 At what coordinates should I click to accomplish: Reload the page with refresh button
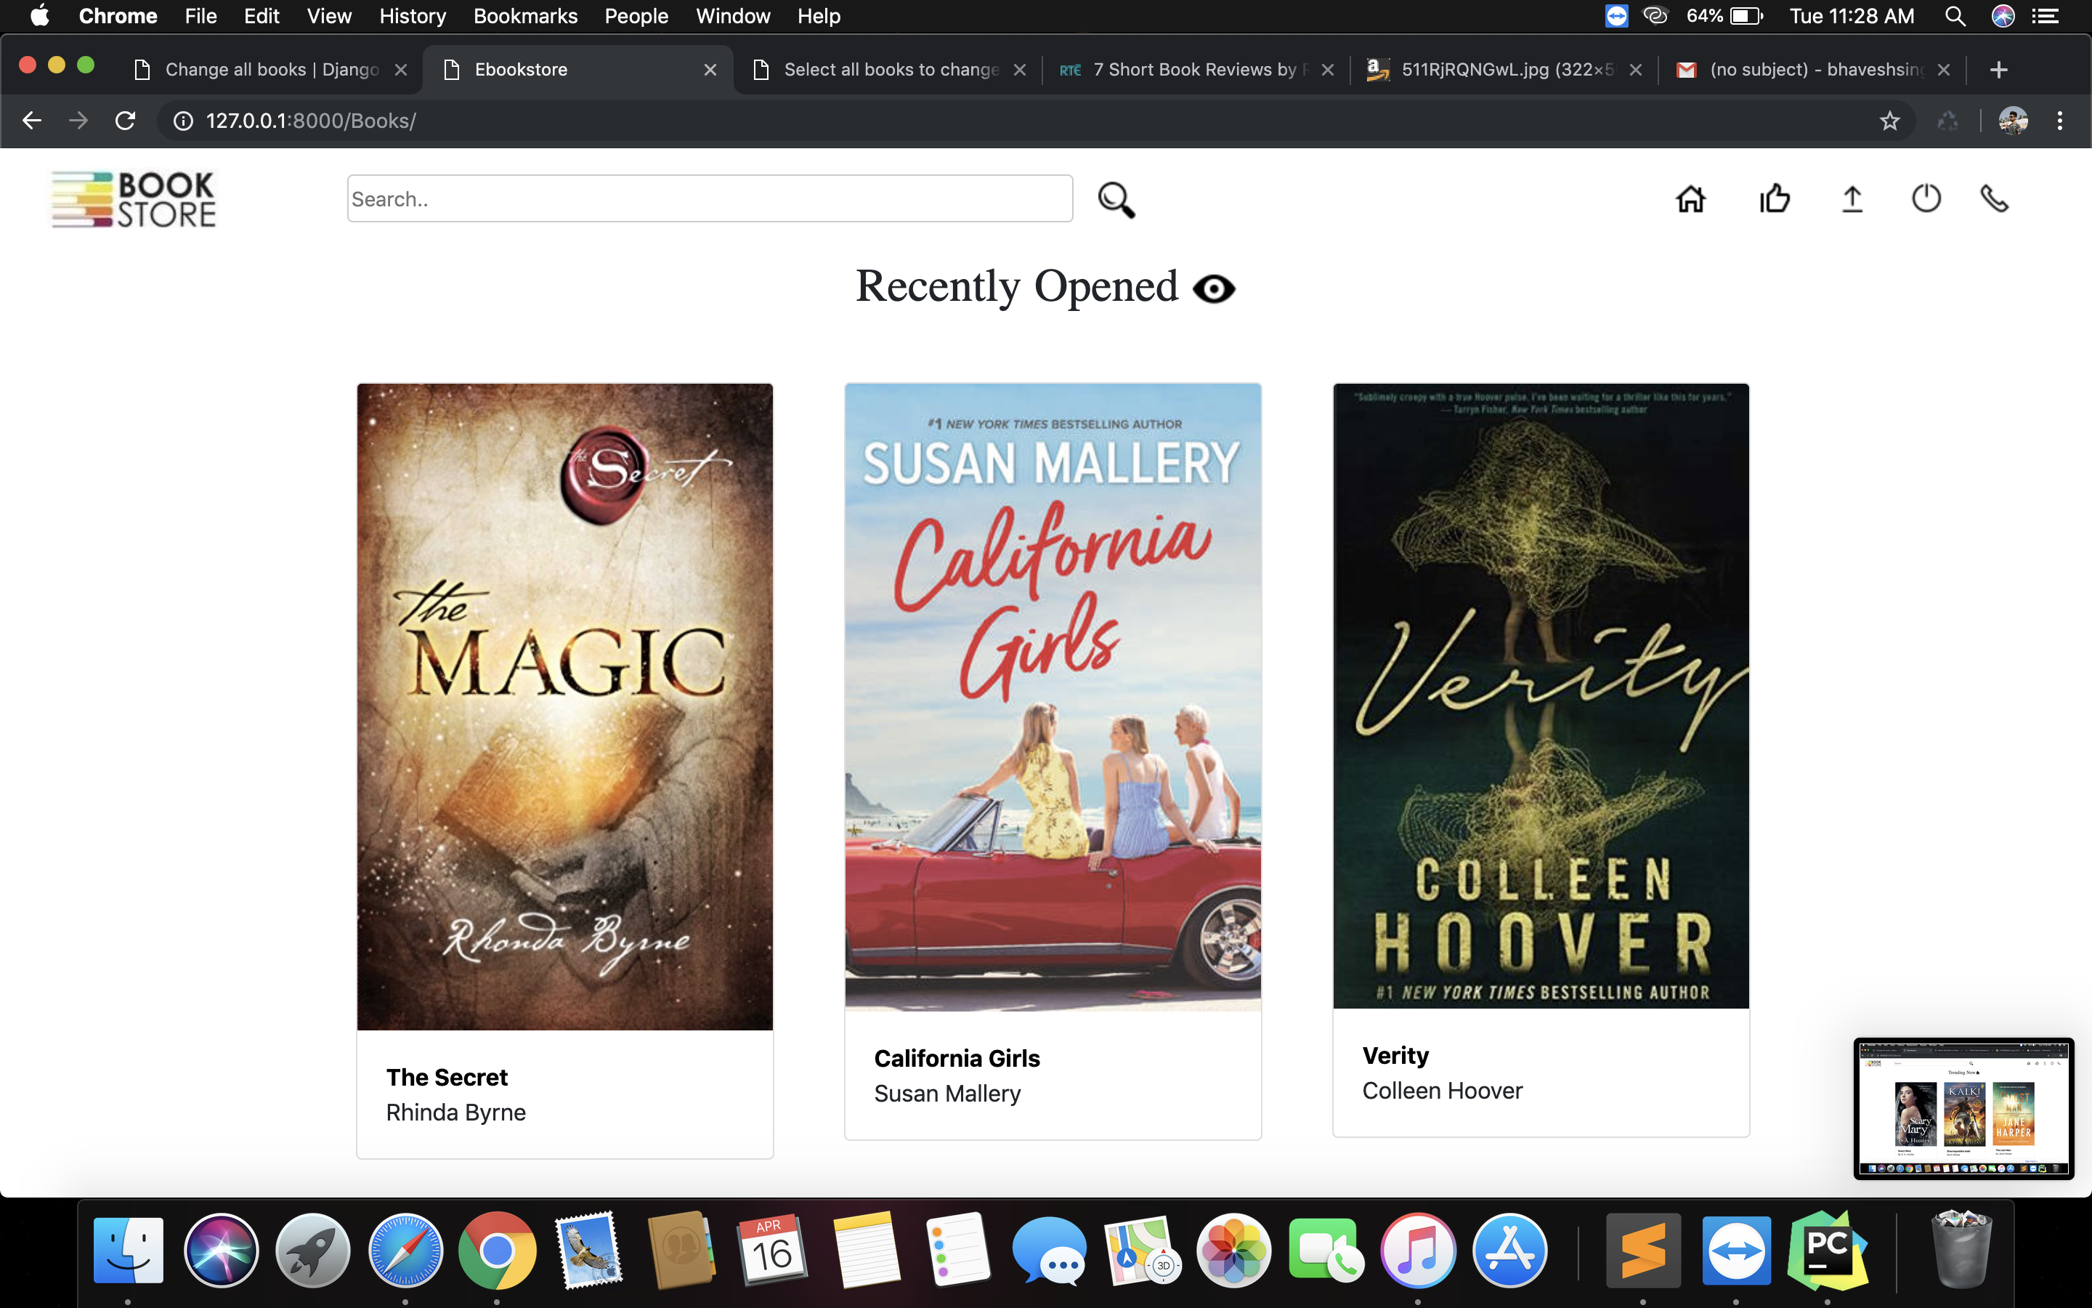pos(126,121)
